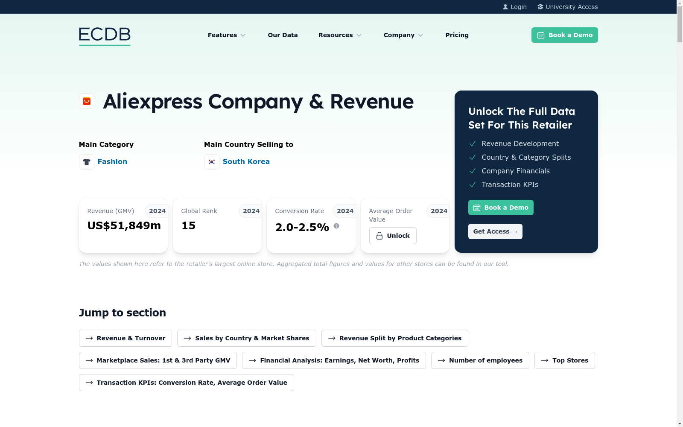Expand the Company menu chevron
The image size is (683, 427).
[x=420, y=35]
